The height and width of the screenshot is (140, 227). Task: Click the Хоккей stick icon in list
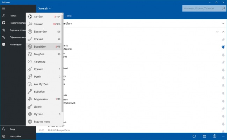tap(30, 39)
